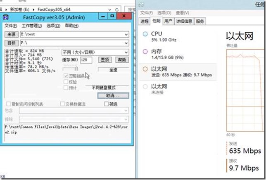This screenshot has height=180, width=266.
Task: Expand the 排除 exclude filter dropdown
Action: (x=126, y=119)
